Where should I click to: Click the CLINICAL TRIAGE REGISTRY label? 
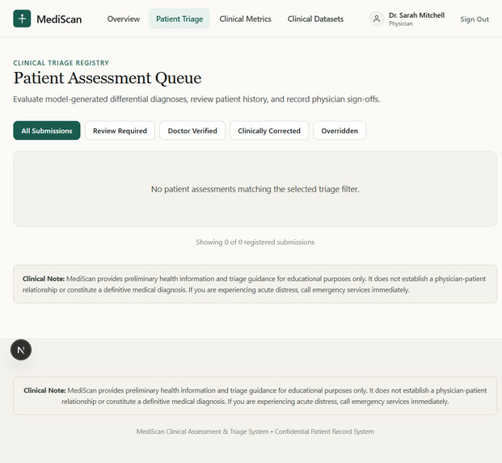tap(61, 63)
